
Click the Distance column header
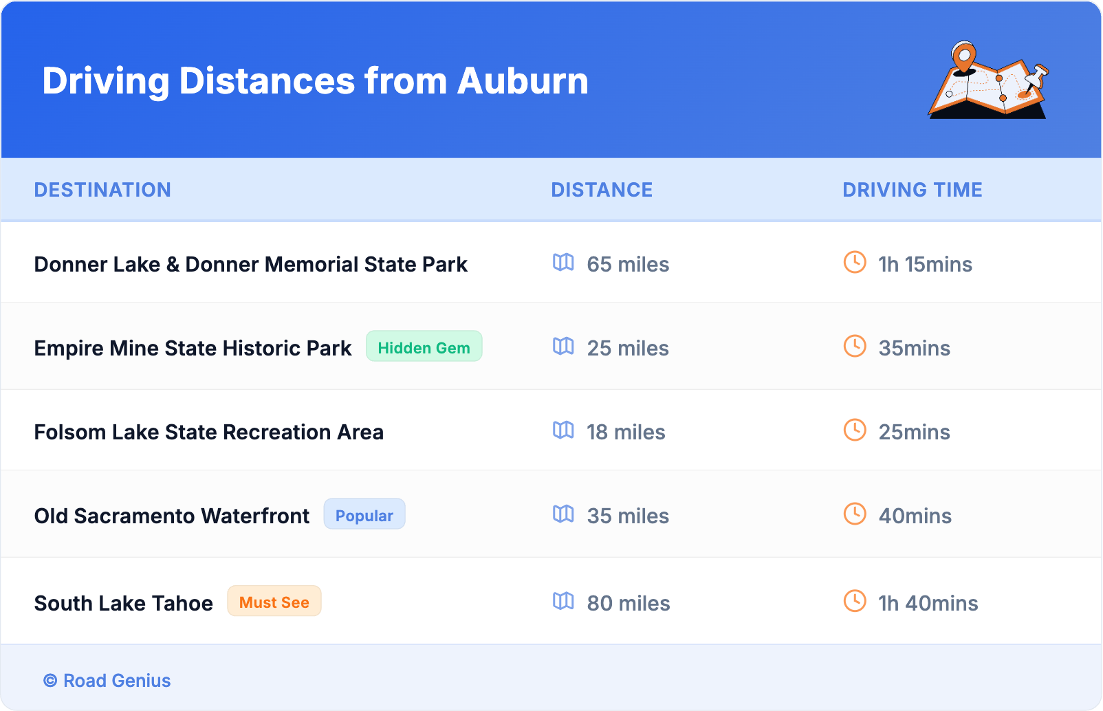click(602, 190)
